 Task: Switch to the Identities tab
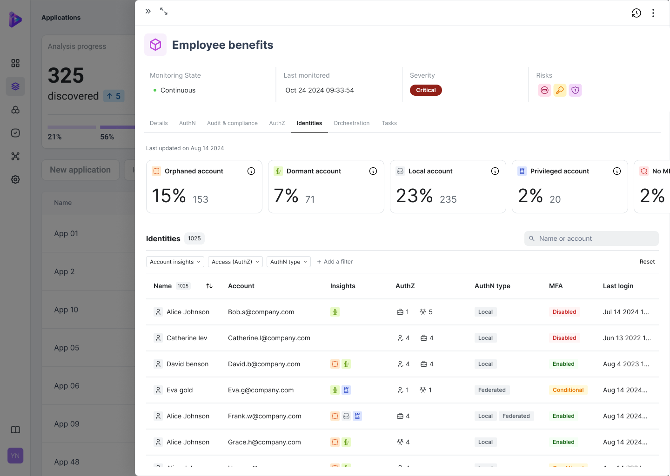(x=309, y=123)
